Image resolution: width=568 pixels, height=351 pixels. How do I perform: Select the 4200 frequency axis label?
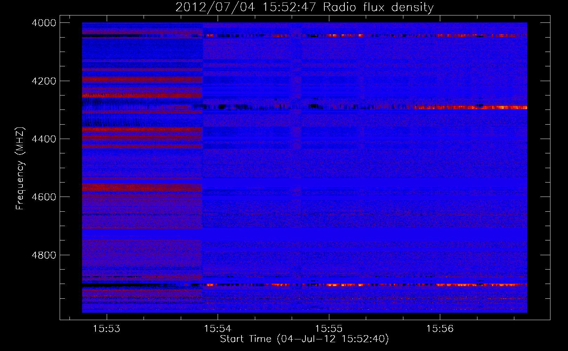[44, 81]
